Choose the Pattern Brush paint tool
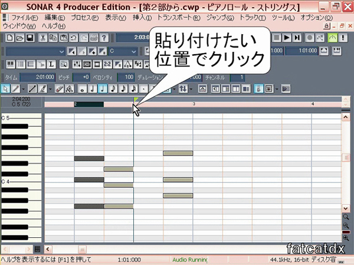Image resolution: width=354 pixels, height=265 pixels. point(42,89)
